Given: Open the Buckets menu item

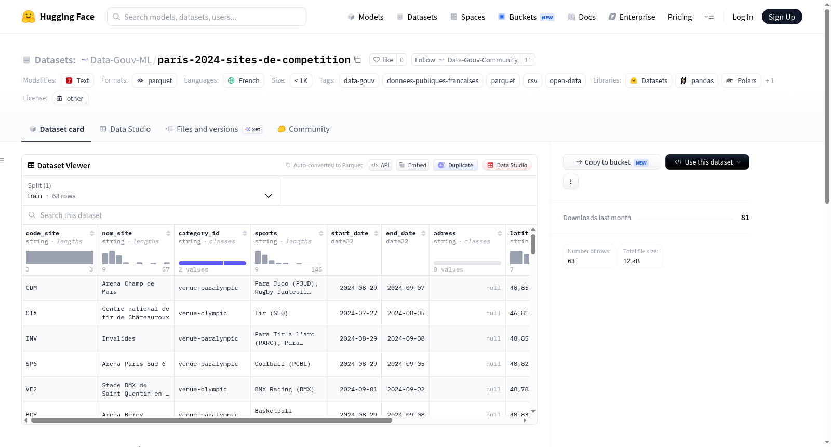Looking at the screenshot, I should point(526,17).
